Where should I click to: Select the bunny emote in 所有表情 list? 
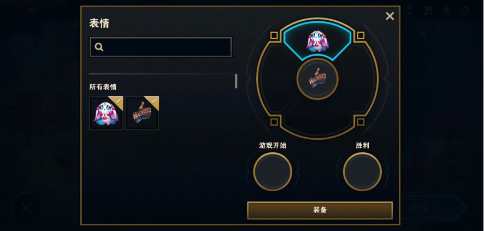(106, 113)
